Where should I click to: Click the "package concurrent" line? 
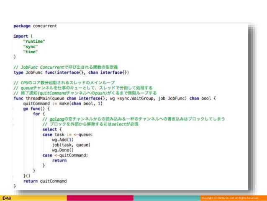(x=36, y=26)
